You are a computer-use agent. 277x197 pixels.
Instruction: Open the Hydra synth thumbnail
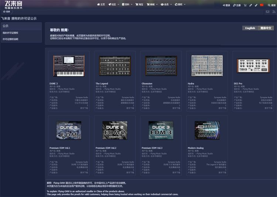pyautogui.click(x=207, y=66)
